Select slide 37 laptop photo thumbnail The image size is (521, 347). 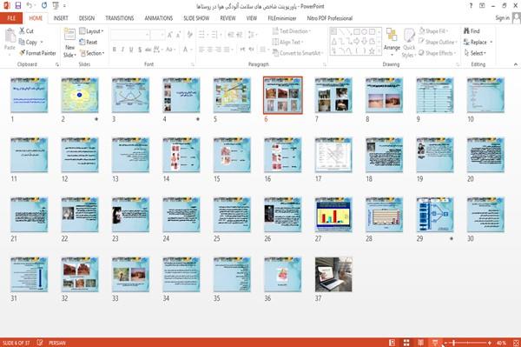[x=333, y=275]
